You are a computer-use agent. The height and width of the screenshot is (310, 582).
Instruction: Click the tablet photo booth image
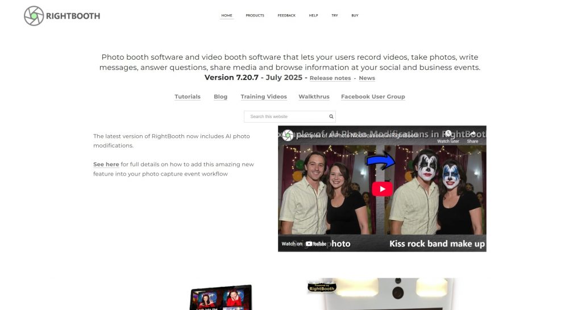[221, 298]
